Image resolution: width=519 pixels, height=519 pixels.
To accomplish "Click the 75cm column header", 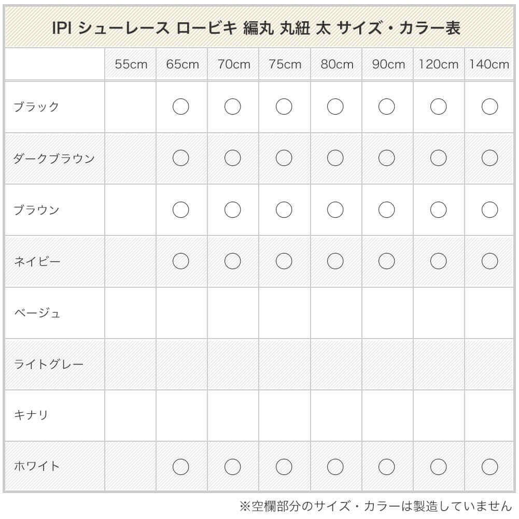I will pos(285,64).
